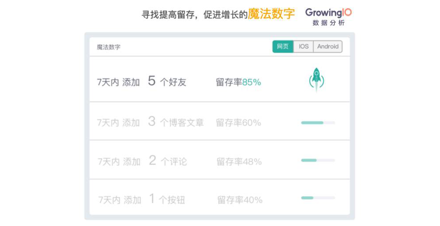This screenshot has width=440, height=226.
Task: Click the GrowingIO logo
Action: coord(328,13)
